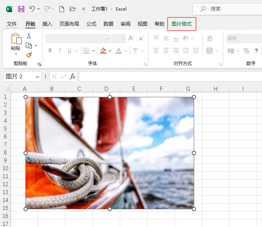Switch to the 开始 ribbon tab
The image size is (262, 227).
30,24
